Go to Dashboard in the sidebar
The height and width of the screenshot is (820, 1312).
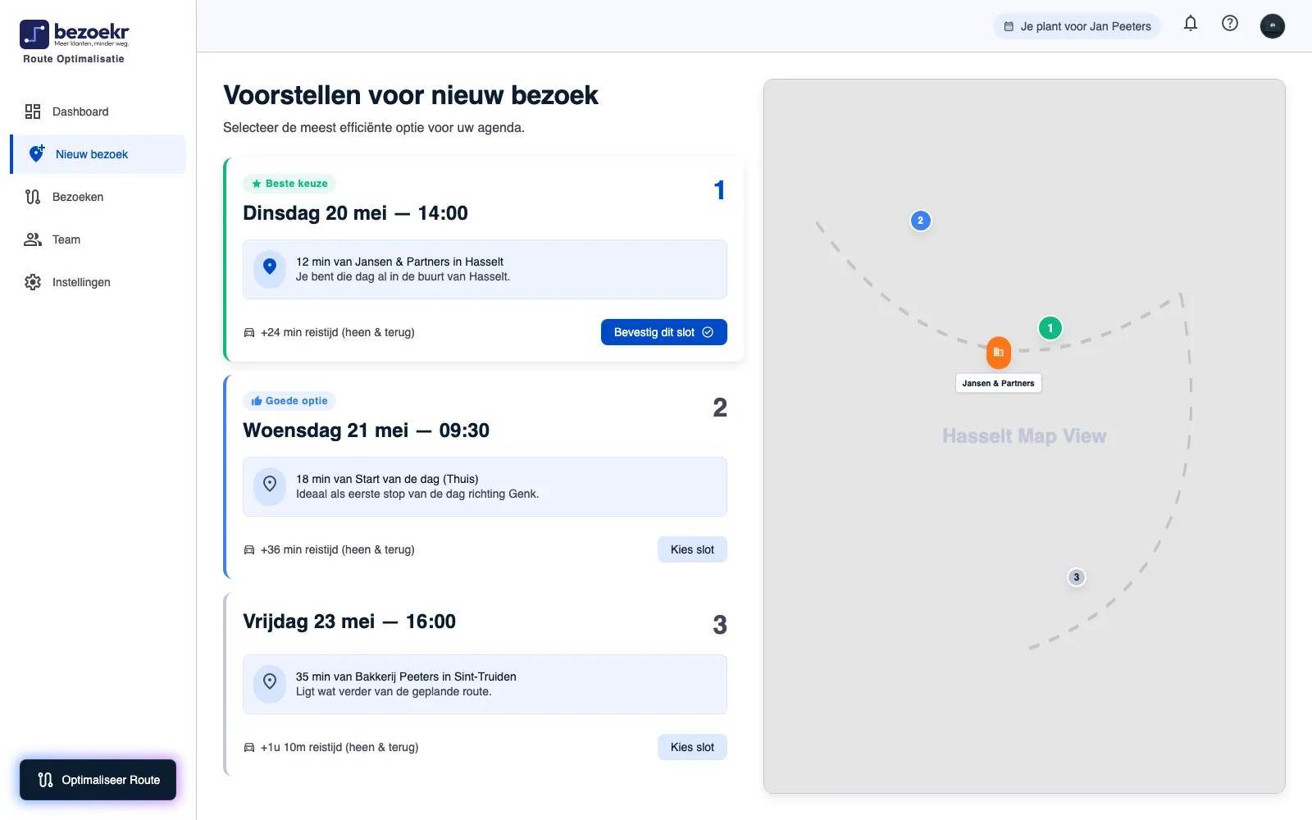tap(98, 112)
